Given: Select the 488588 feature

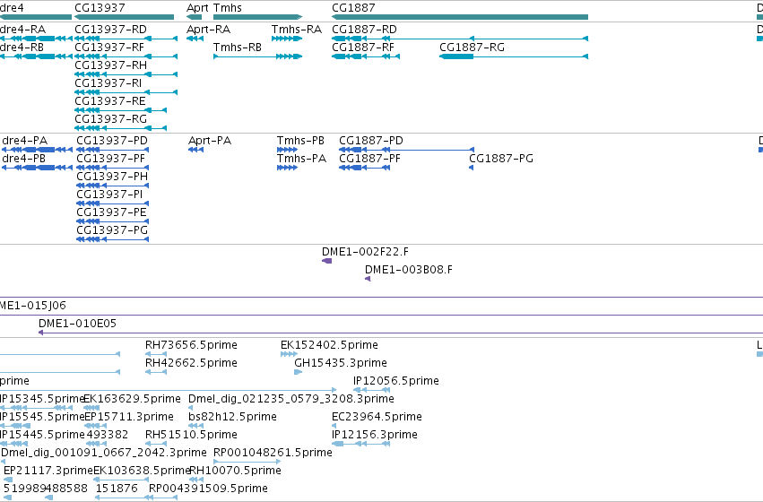Looking at the screenshot, I should pyautogui.click(x=48, y=498).
